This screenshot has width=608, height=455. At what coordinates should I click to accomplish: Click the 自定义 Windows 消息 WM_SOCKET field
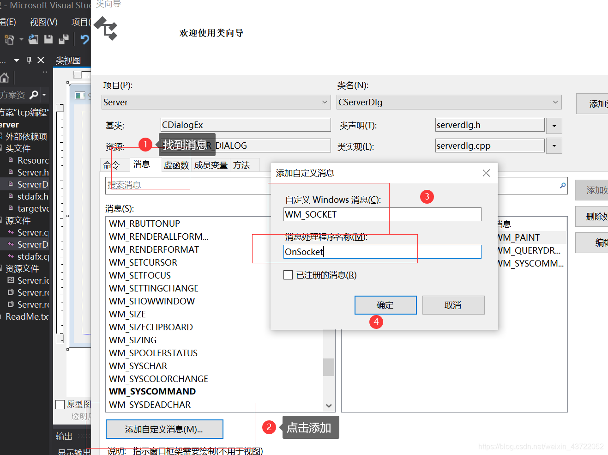[382, 214]
